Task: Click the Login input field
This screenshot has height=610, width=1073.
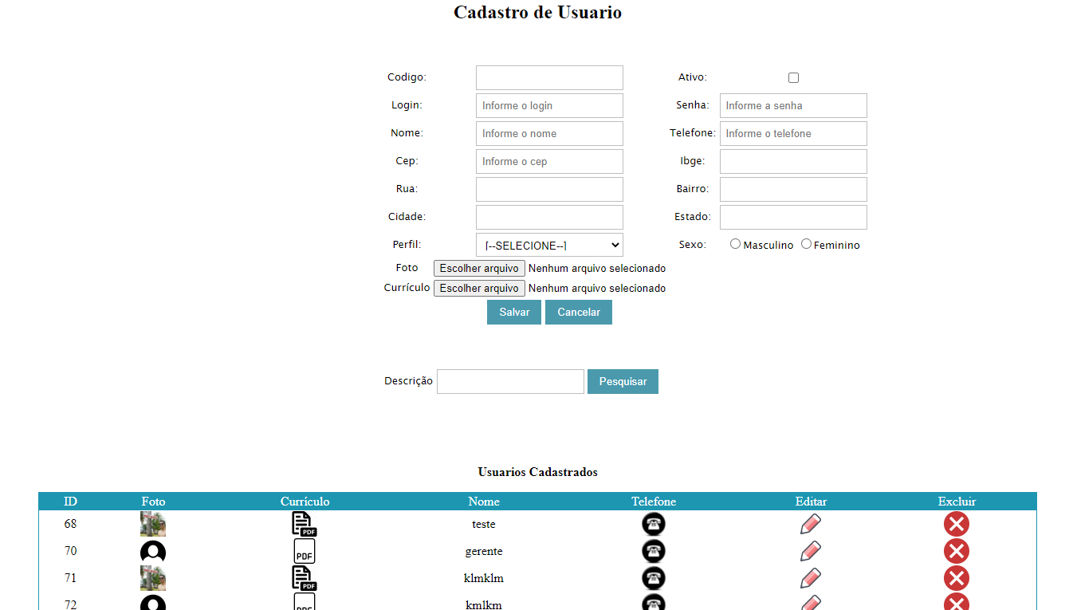Action: tap(549, 105)
